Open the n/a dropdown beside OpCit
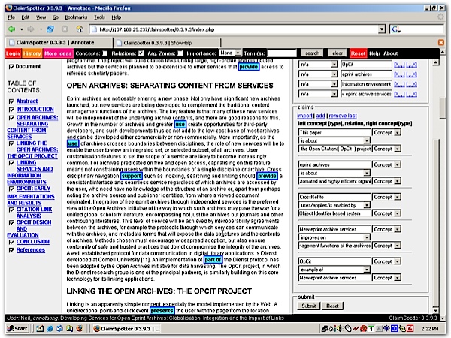 pos(318,65)
